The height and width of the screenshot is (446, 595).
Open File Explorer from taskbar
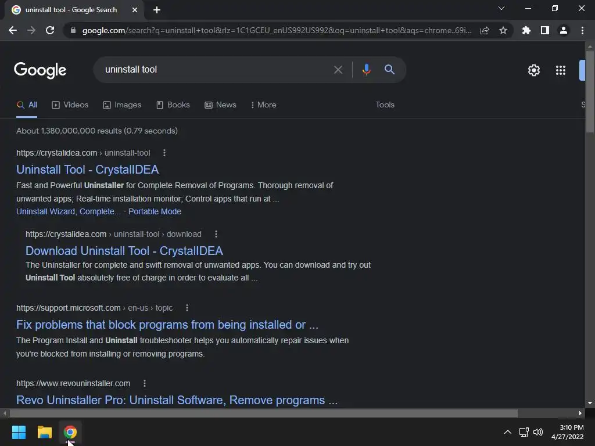point(44,432)
